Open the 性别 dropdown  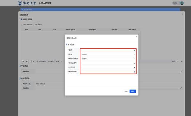click(108, 54)
